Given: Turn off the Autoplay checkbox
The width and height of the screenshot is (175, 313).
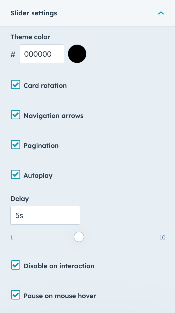Looking at the screenshot, I should pyautogui.click(x=16, y=174).
